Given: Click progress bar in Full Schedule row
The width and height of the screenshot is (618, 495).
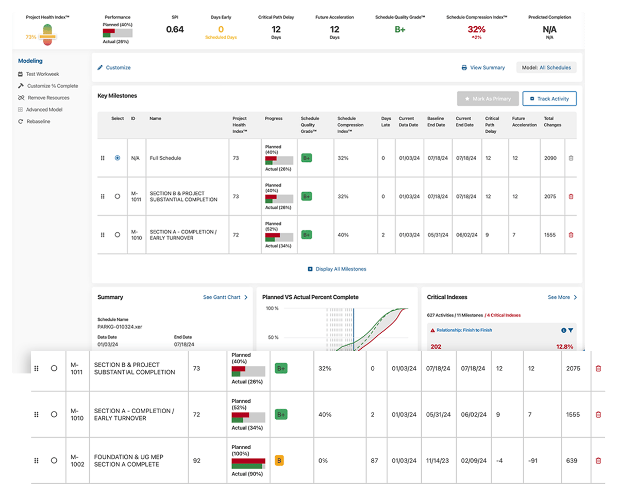Looking at the screenshot, I should point(279,160).
